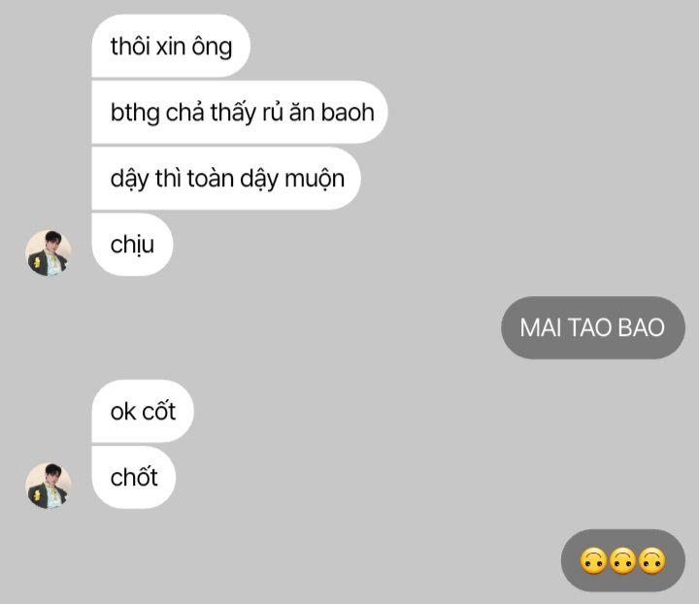Screen dimensions: 699x604
Task: Tap the 'chịu' message bubble
Action: 132,245
